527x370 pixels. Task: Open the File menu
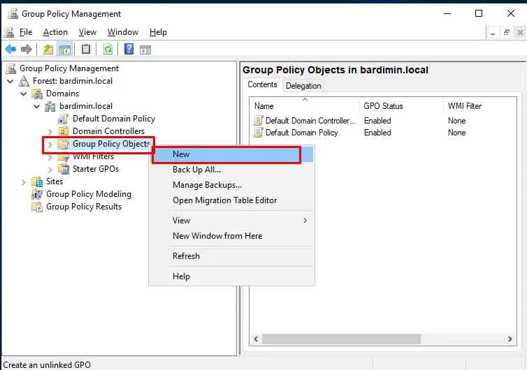[26, 32]
